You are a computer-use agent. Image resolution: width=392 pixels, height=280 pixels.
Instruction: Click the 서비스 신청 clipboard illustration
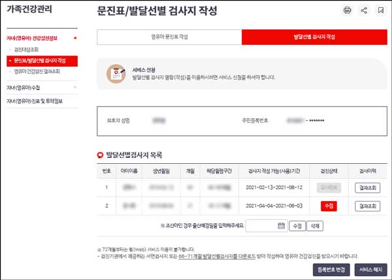pyautogui.click(x=116, y=74)
